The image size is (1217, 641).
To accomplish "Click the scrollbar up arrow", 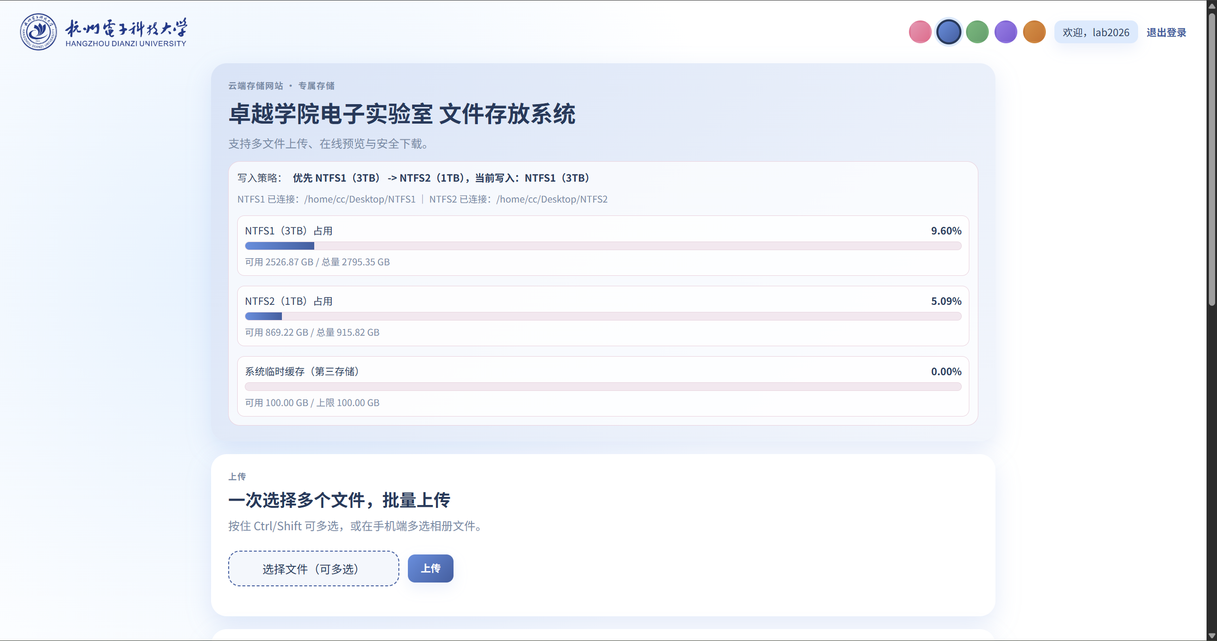I will tap(1212, 6).
